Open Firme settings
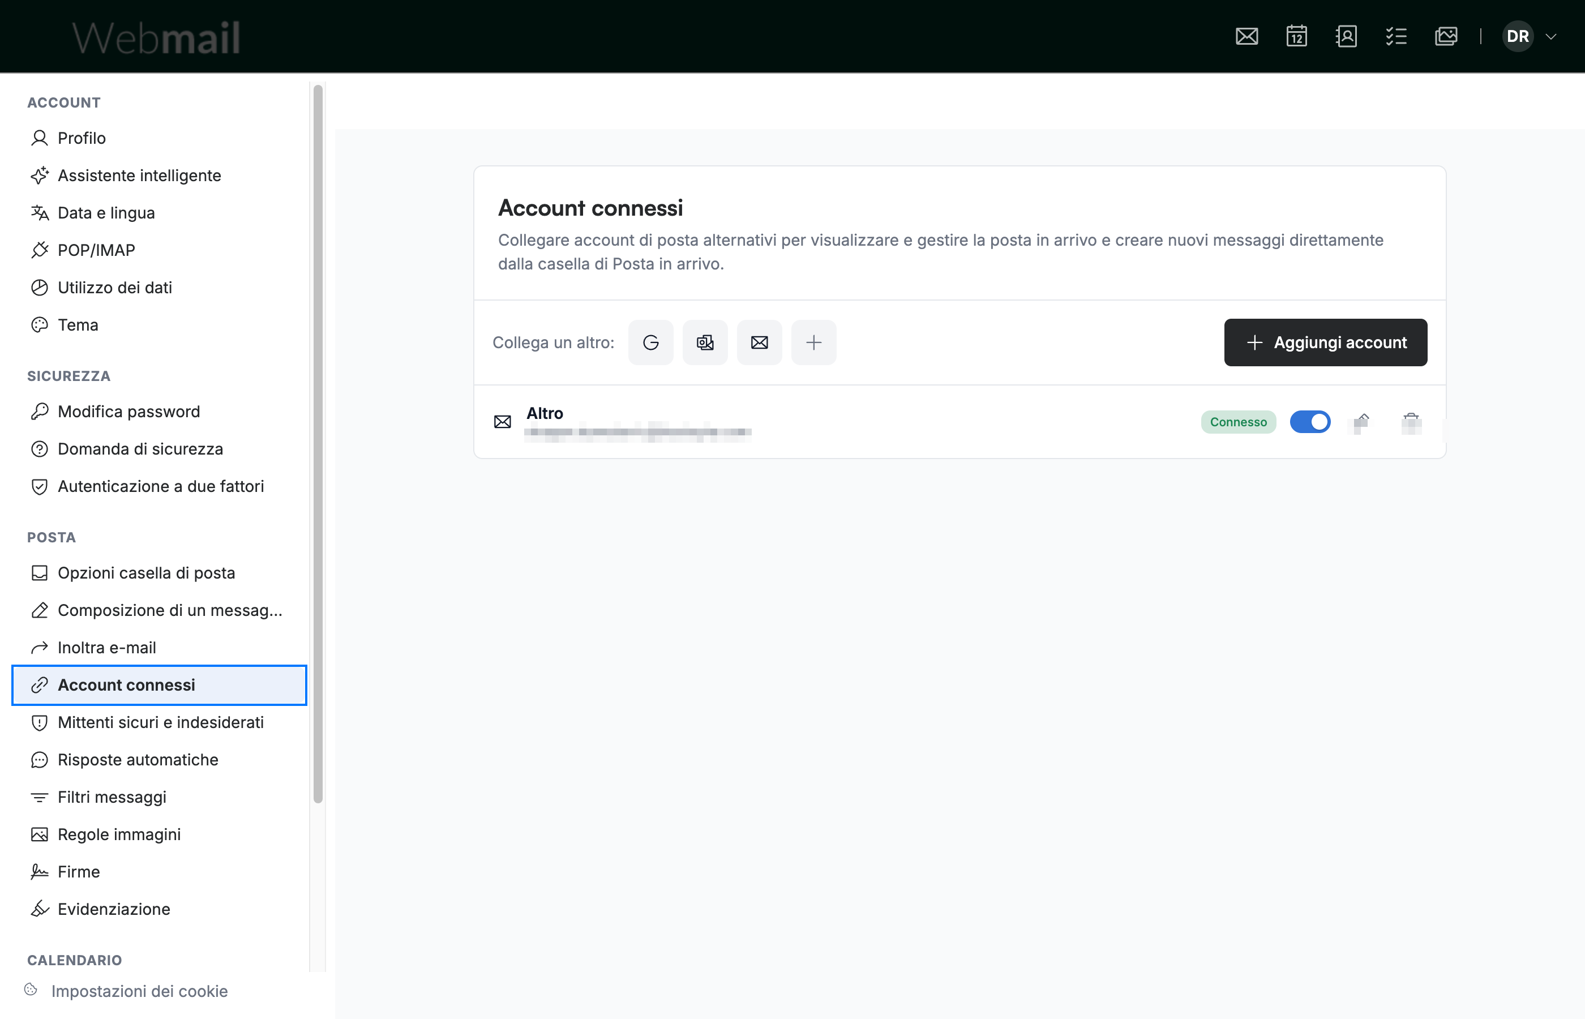This screenshot has width=1585, height=1019. (x=160, y=872)
